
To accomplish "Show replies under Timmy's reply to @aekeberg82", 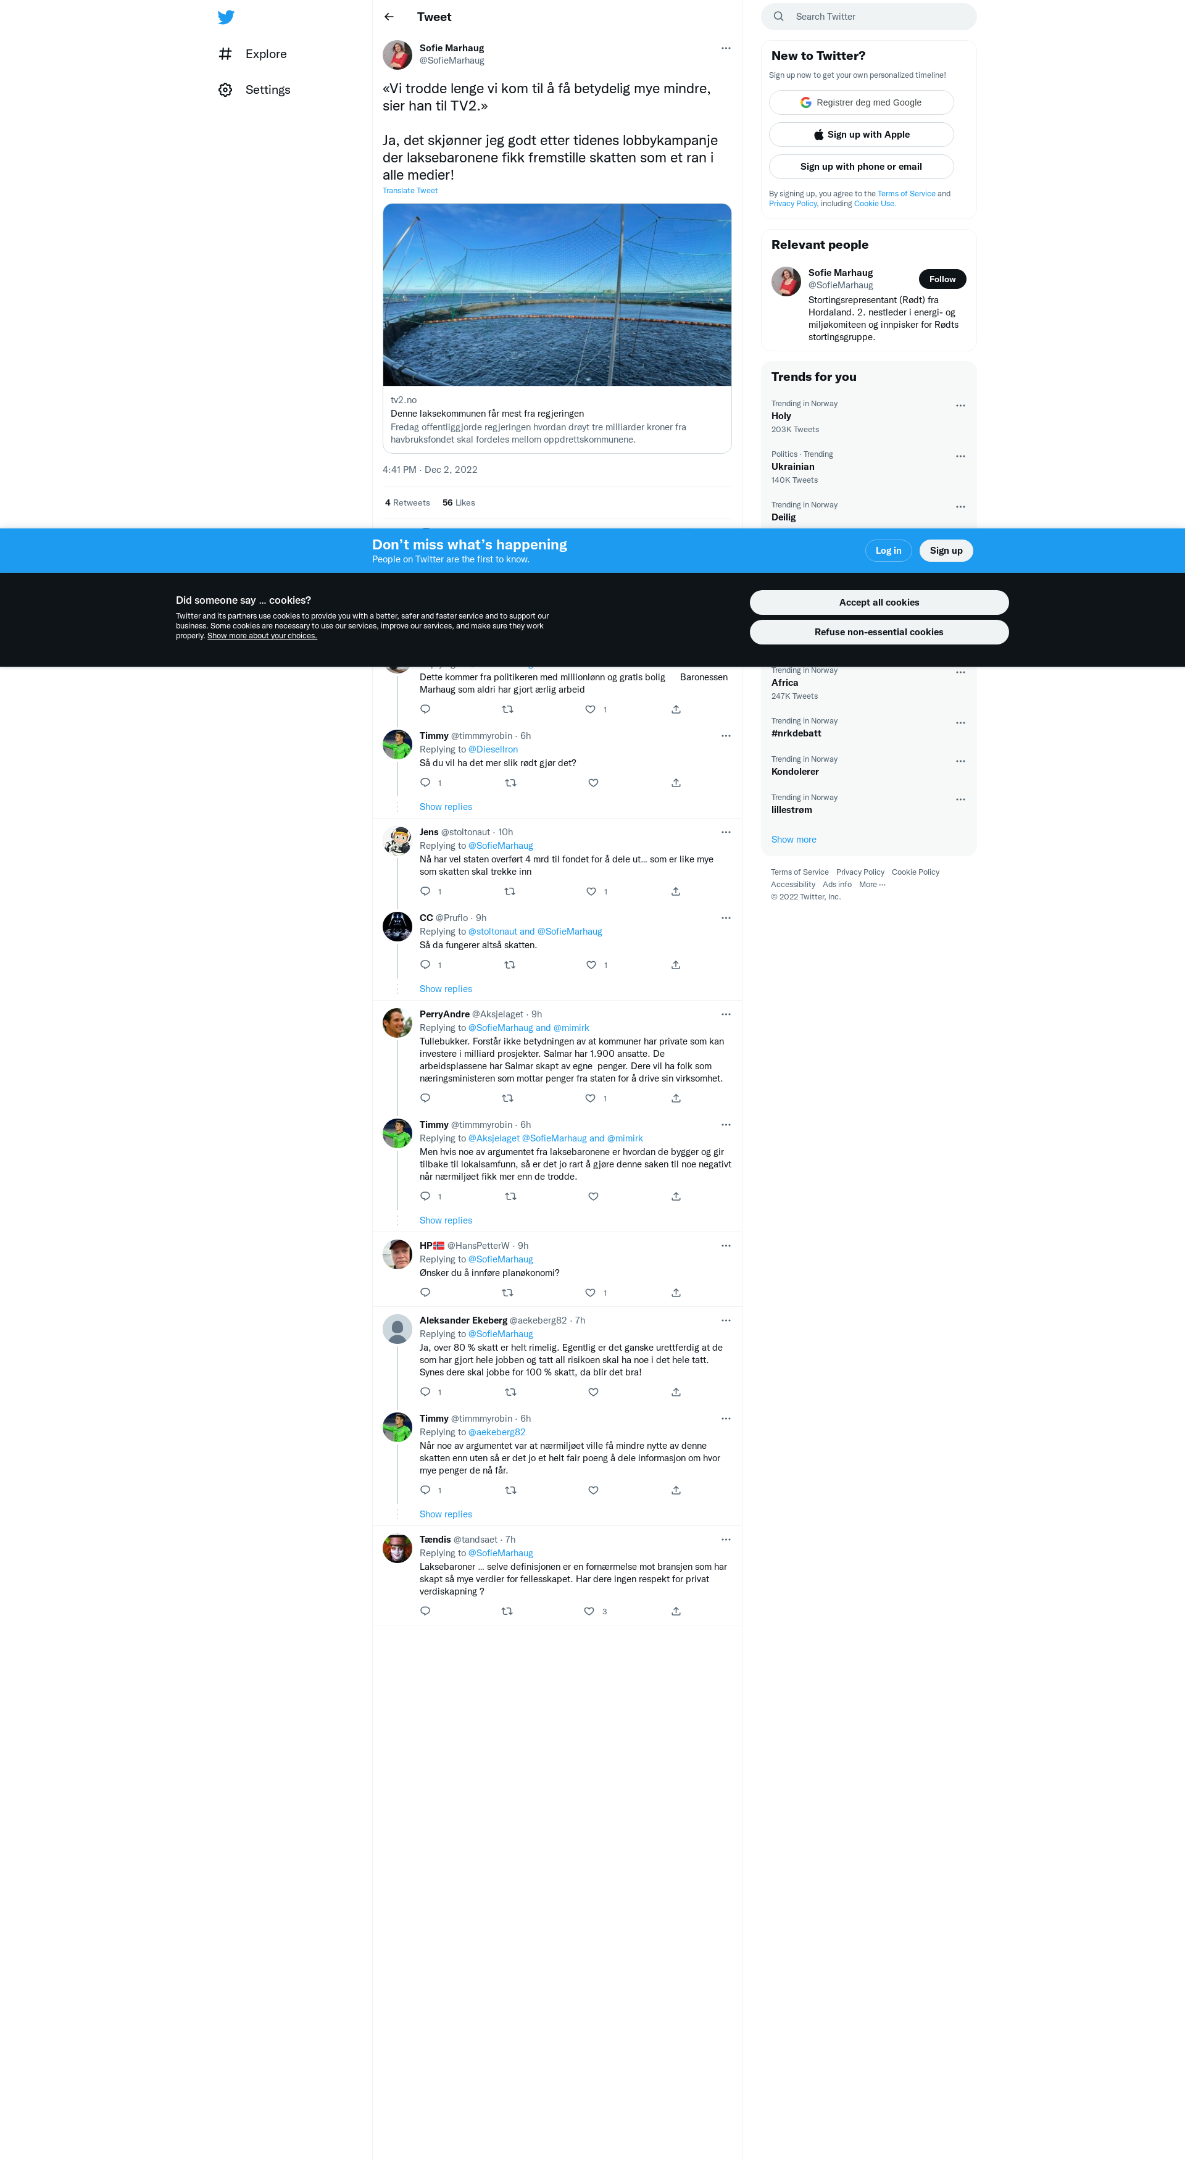I will click(x=446, y=1514).
